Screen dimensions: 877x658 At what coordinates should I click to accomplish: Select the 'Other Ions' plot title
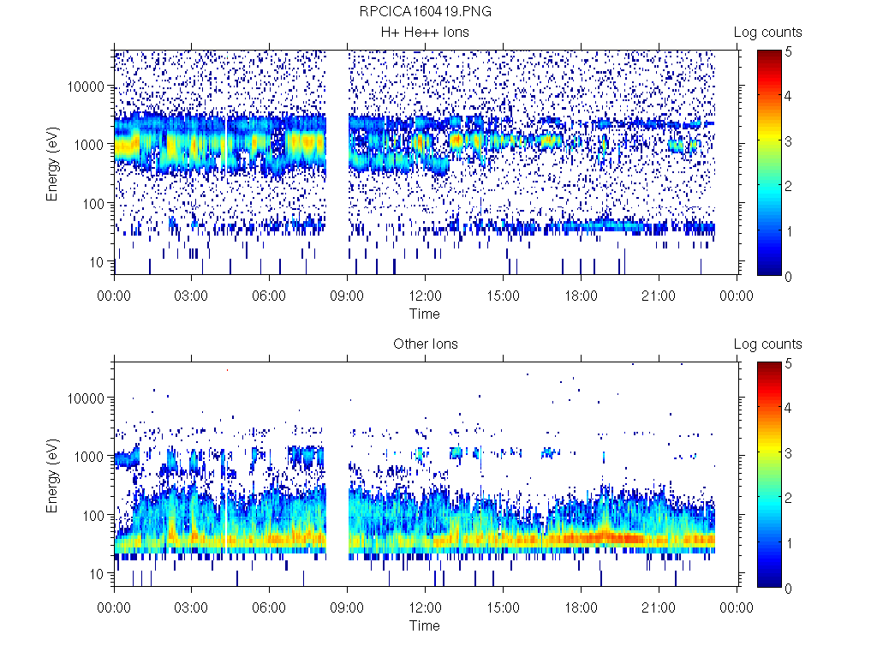pyautogui.click(x=425, y=344)
